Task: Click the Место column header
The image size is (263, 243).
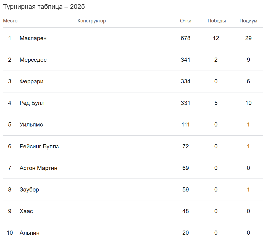Action: click(x=10, y=21)
